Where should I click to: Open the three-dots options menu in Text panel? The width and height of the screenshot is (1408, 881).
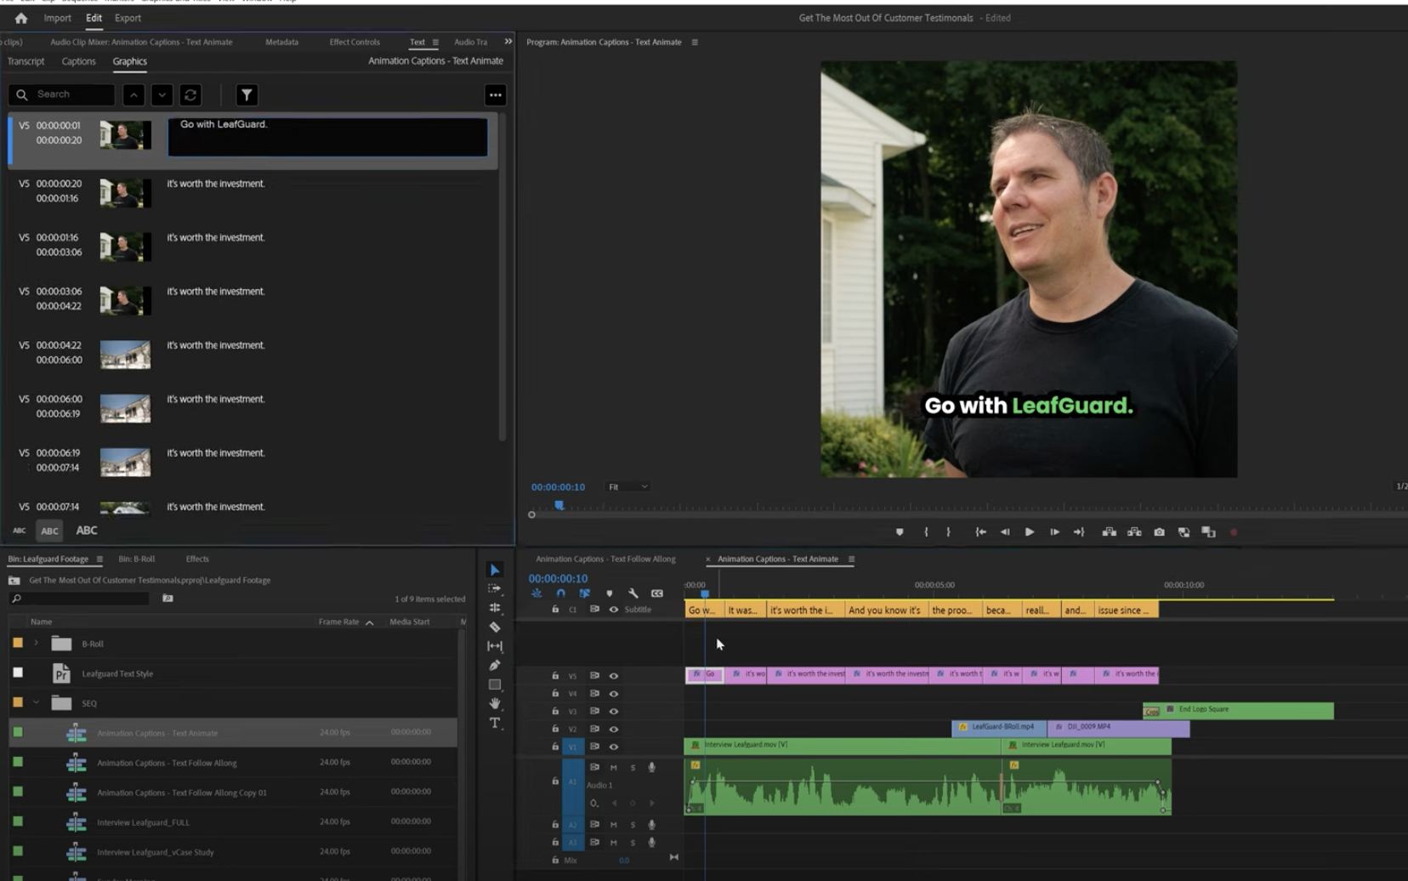[x=495, y=95]
